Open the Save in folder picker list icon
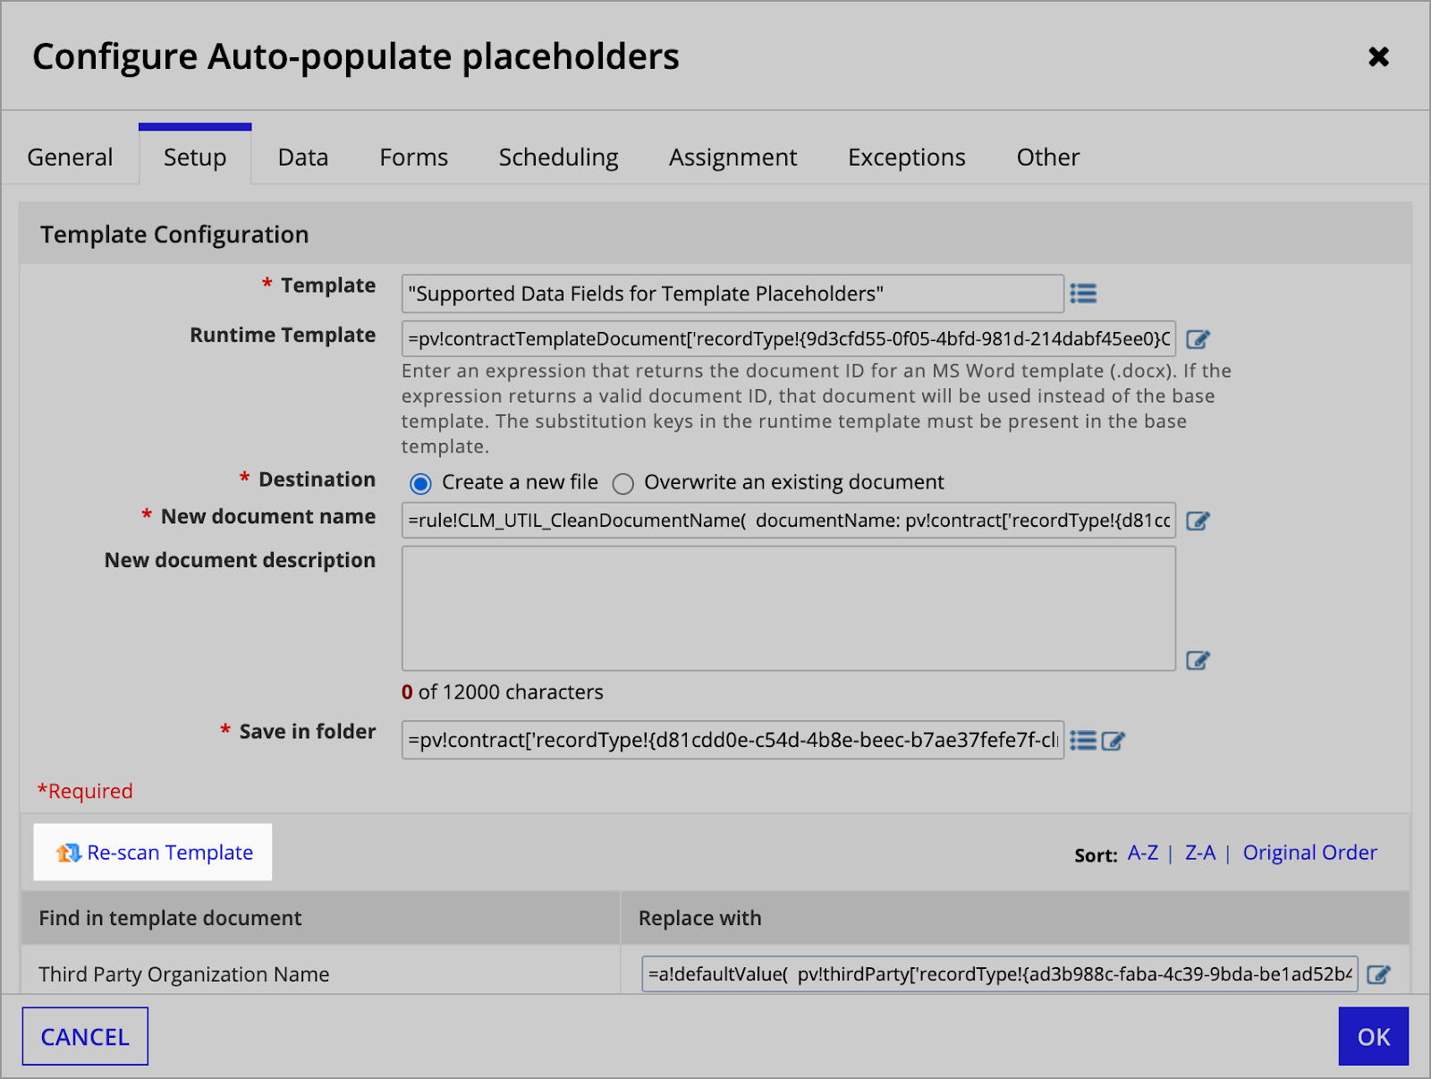 [x=1083, y=740]
